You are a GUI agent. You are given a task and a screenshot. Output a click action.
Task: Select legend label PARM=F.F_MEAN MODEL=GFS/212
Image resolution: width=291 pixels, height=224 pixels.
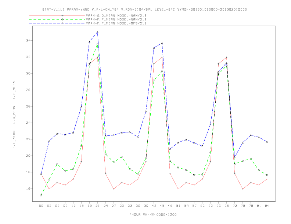[116, 23]
